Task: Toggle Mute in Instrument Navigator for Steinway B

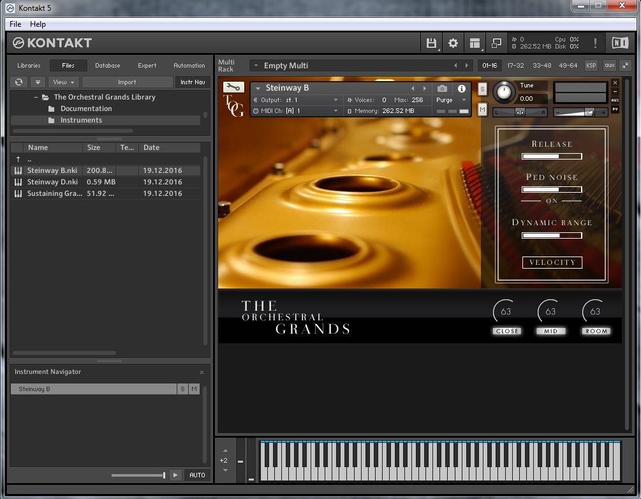Action: [194, 389]
